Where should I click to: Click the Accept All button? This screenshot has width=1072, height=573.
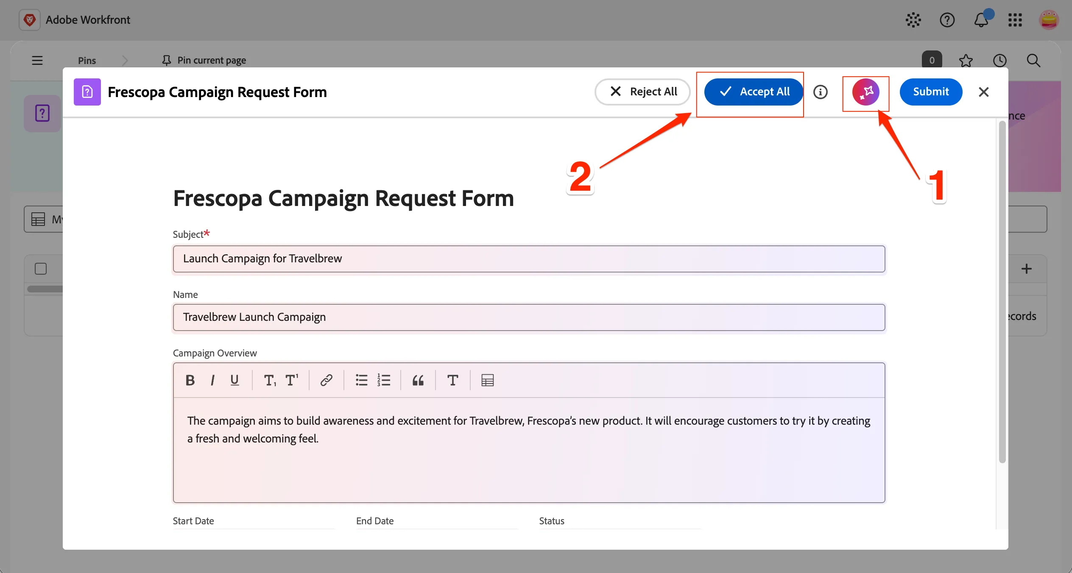[754, 92]
